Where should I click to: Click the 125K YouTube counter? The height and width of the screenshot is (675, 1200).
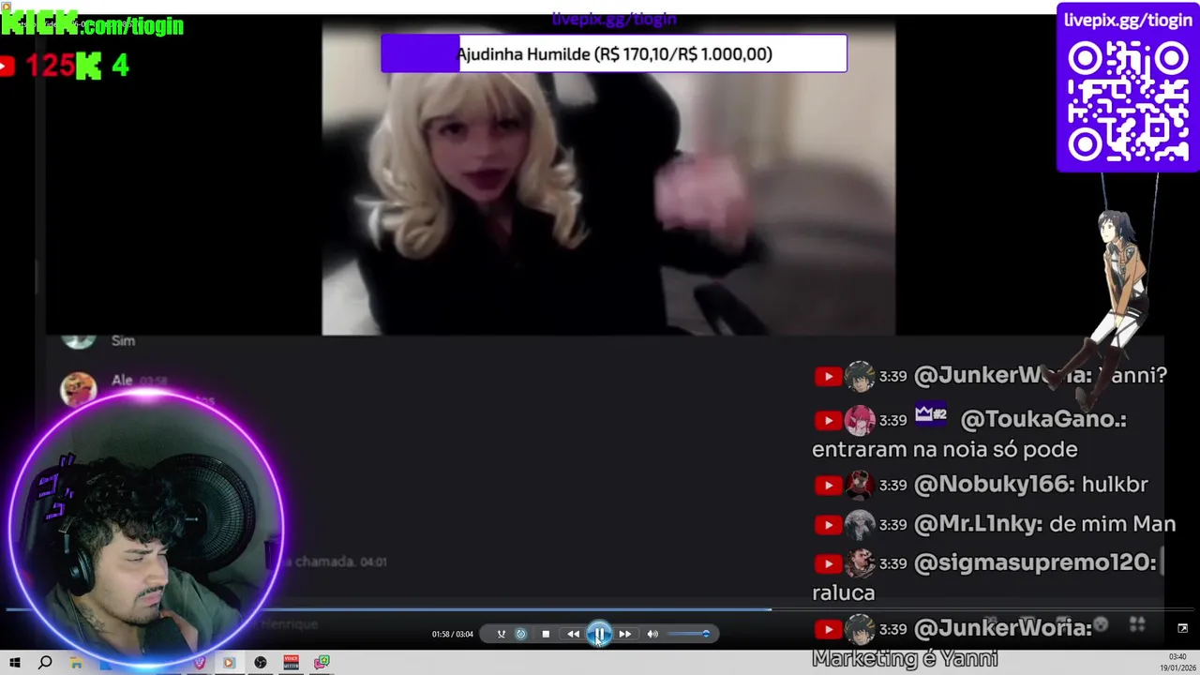[64, 66]
